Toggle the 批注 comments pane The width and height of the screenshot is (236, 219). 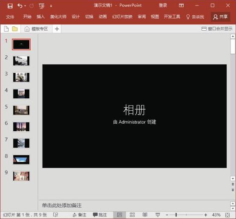click(100, 215)
